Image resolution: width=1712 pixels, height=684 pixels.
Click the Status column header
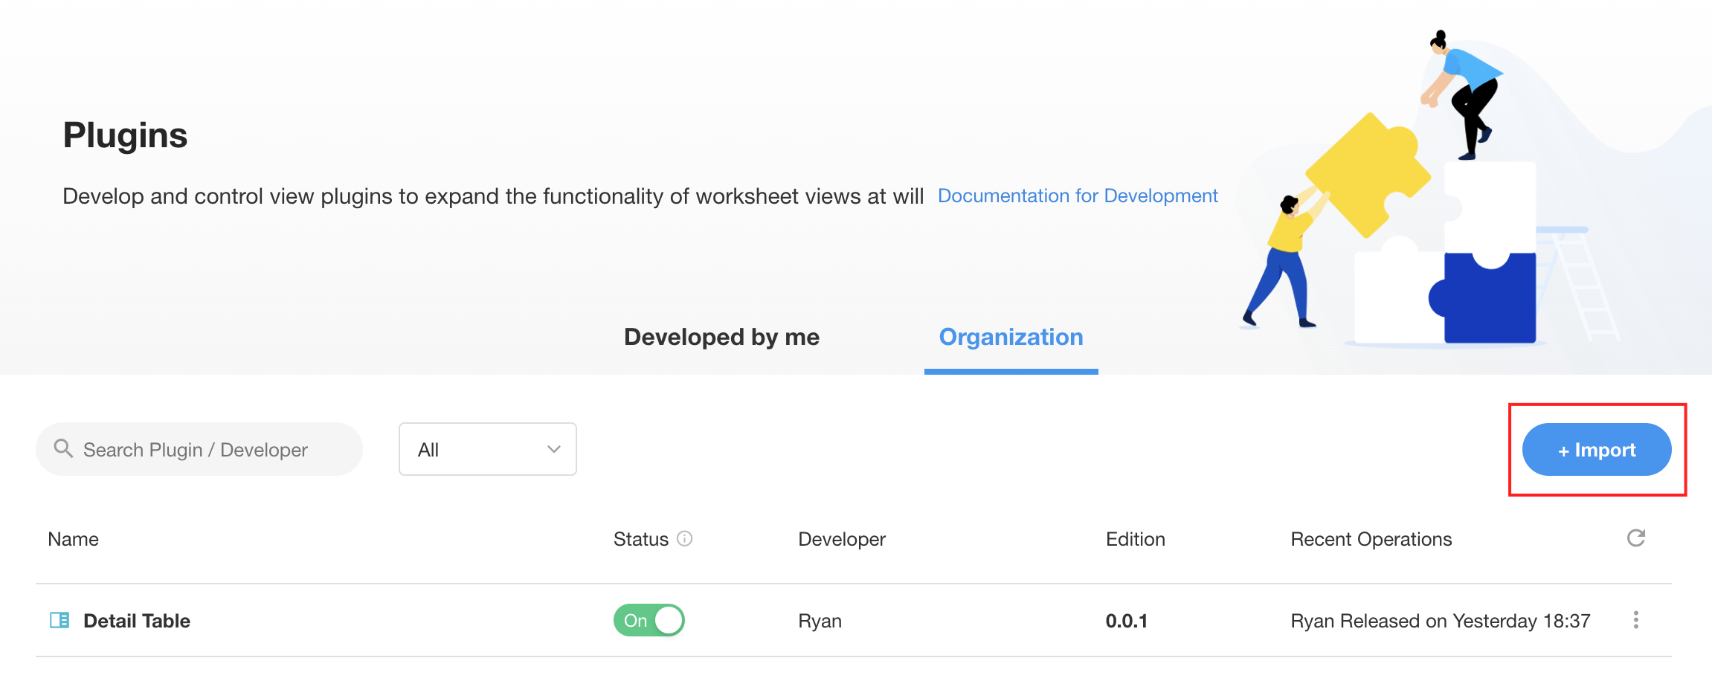tap(641, 539)
